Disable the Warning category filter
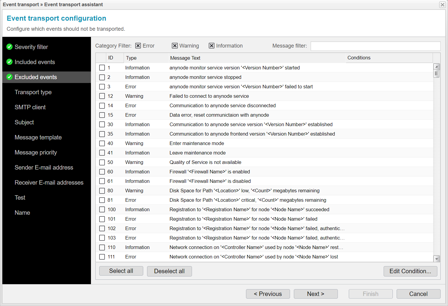This screenshot has height=306, width=448. click(174, 45)
